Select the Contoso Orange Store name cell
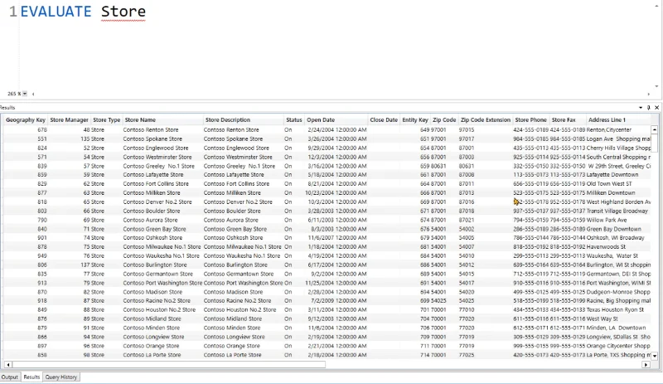 pos(162,346)
